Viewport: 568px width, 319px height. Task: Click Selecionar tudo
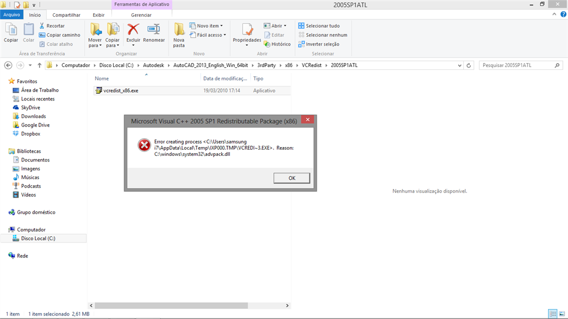click(x=319, y=26)
